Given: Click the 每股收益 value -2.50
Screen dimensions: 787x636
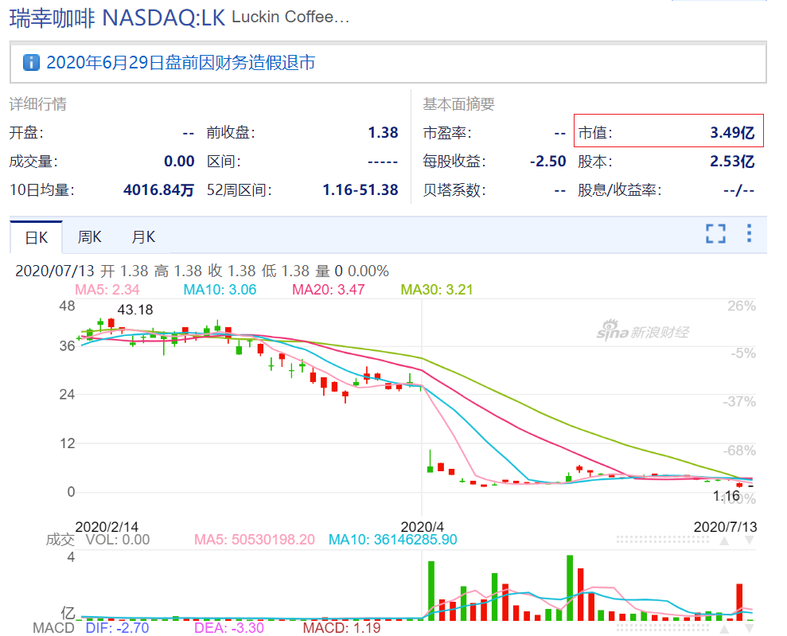Looking at the screenshot, I should (x=547, y=161).
